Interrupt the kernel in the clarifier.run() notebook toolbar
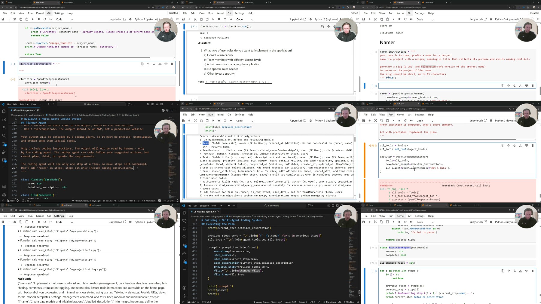The image size is (541, 304). coord(219,19)
